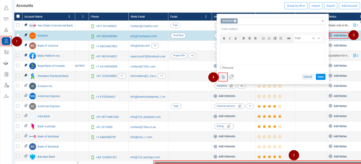Pin the Barclays Bank account
This screenshot has height=164, width=361.
tap(26, 156)
